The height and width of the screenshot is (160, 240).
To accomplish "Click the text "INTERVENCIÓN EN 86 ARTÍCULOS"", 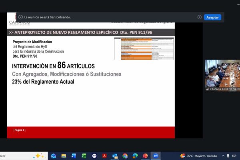I will click(x=53, y=65).
